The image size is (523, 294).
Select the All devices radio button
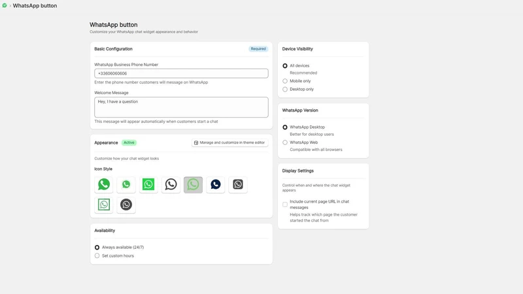[285, 66]
